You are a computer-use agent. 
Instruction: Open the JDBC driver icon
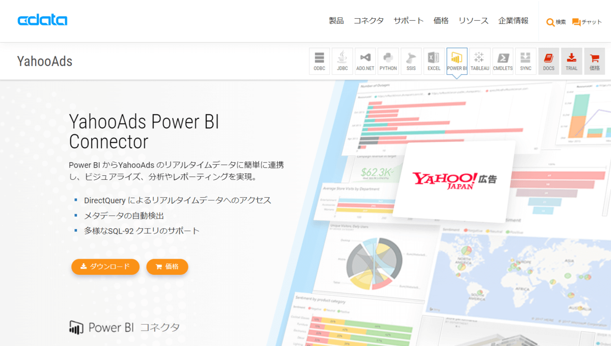coord(342,61)
